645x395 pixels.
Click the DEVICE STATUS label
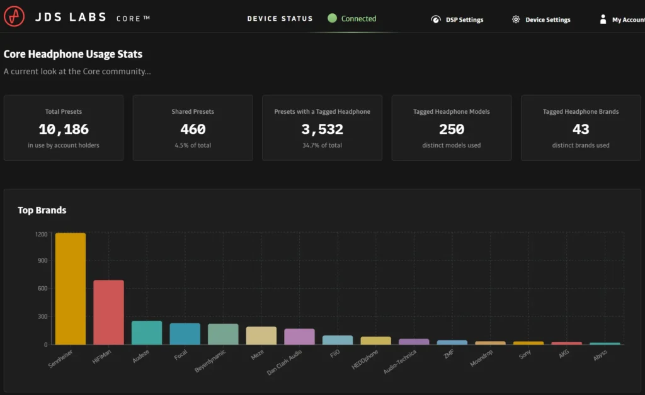coord(280,18)
